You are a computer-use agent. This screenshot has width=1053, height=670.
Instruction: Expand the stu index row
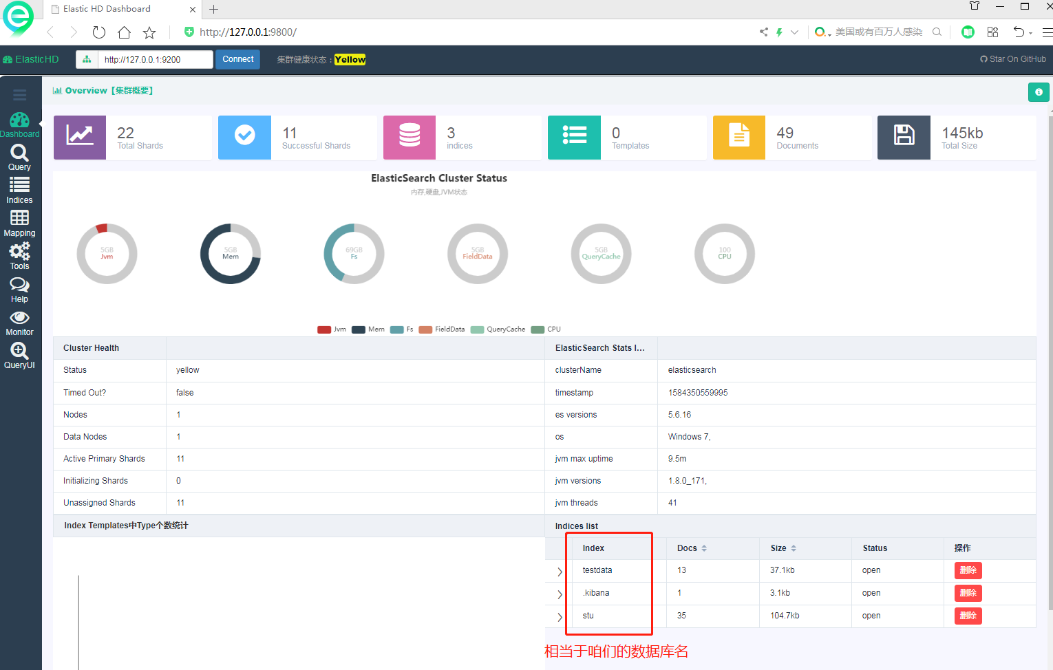point(560,617)
